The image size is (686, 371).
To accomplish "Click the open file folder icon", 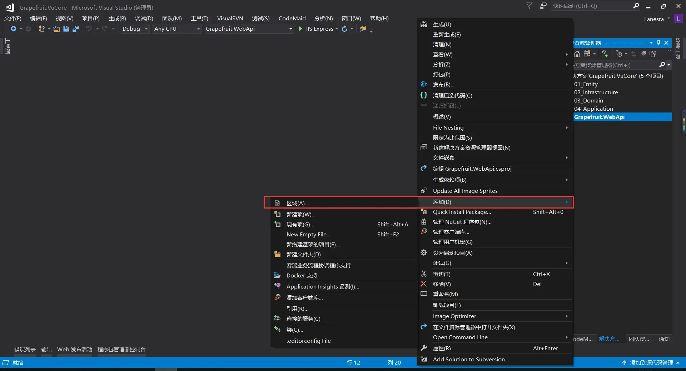I will point(56,29).
